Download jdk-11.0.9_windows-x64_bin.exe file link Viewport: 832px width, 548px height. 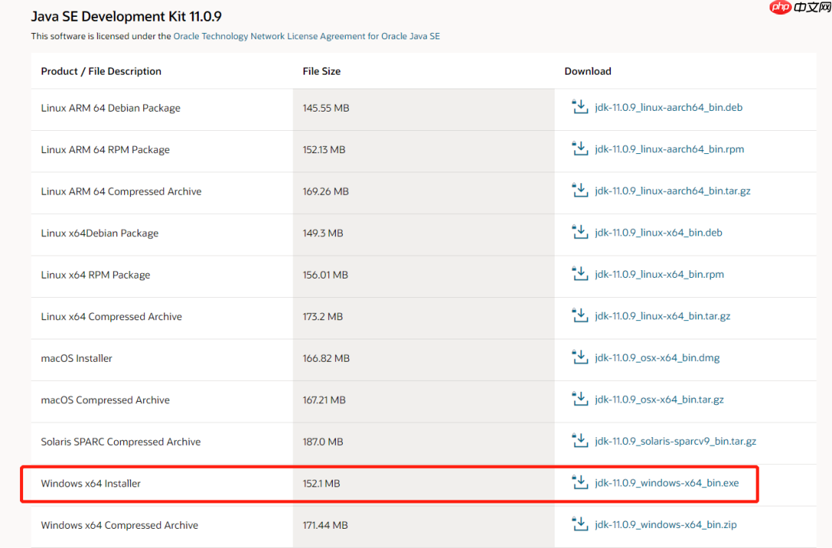click(x=666, y=483)
